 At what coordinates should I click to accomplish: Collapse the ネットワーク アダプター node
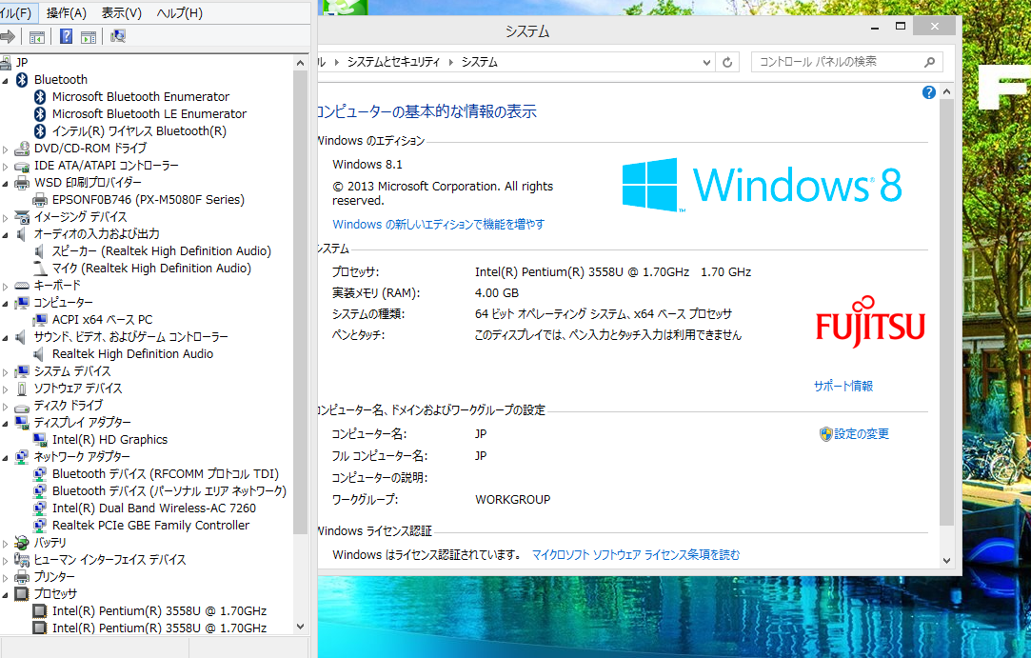pos(6,457)
